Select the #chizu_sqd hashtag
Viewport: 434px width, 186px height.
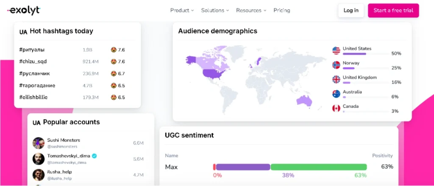[x=33, y=62]
